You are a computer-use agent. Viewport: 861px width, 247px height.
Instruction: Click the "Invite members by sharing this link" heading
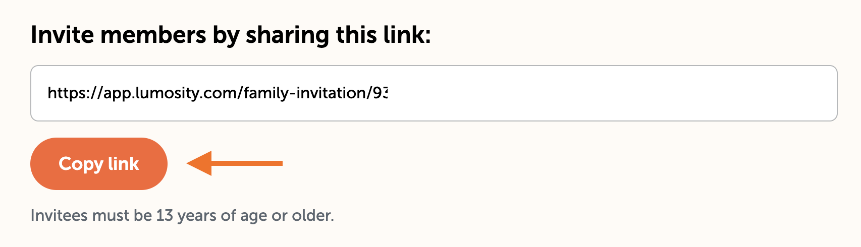(x=231, y=35)
